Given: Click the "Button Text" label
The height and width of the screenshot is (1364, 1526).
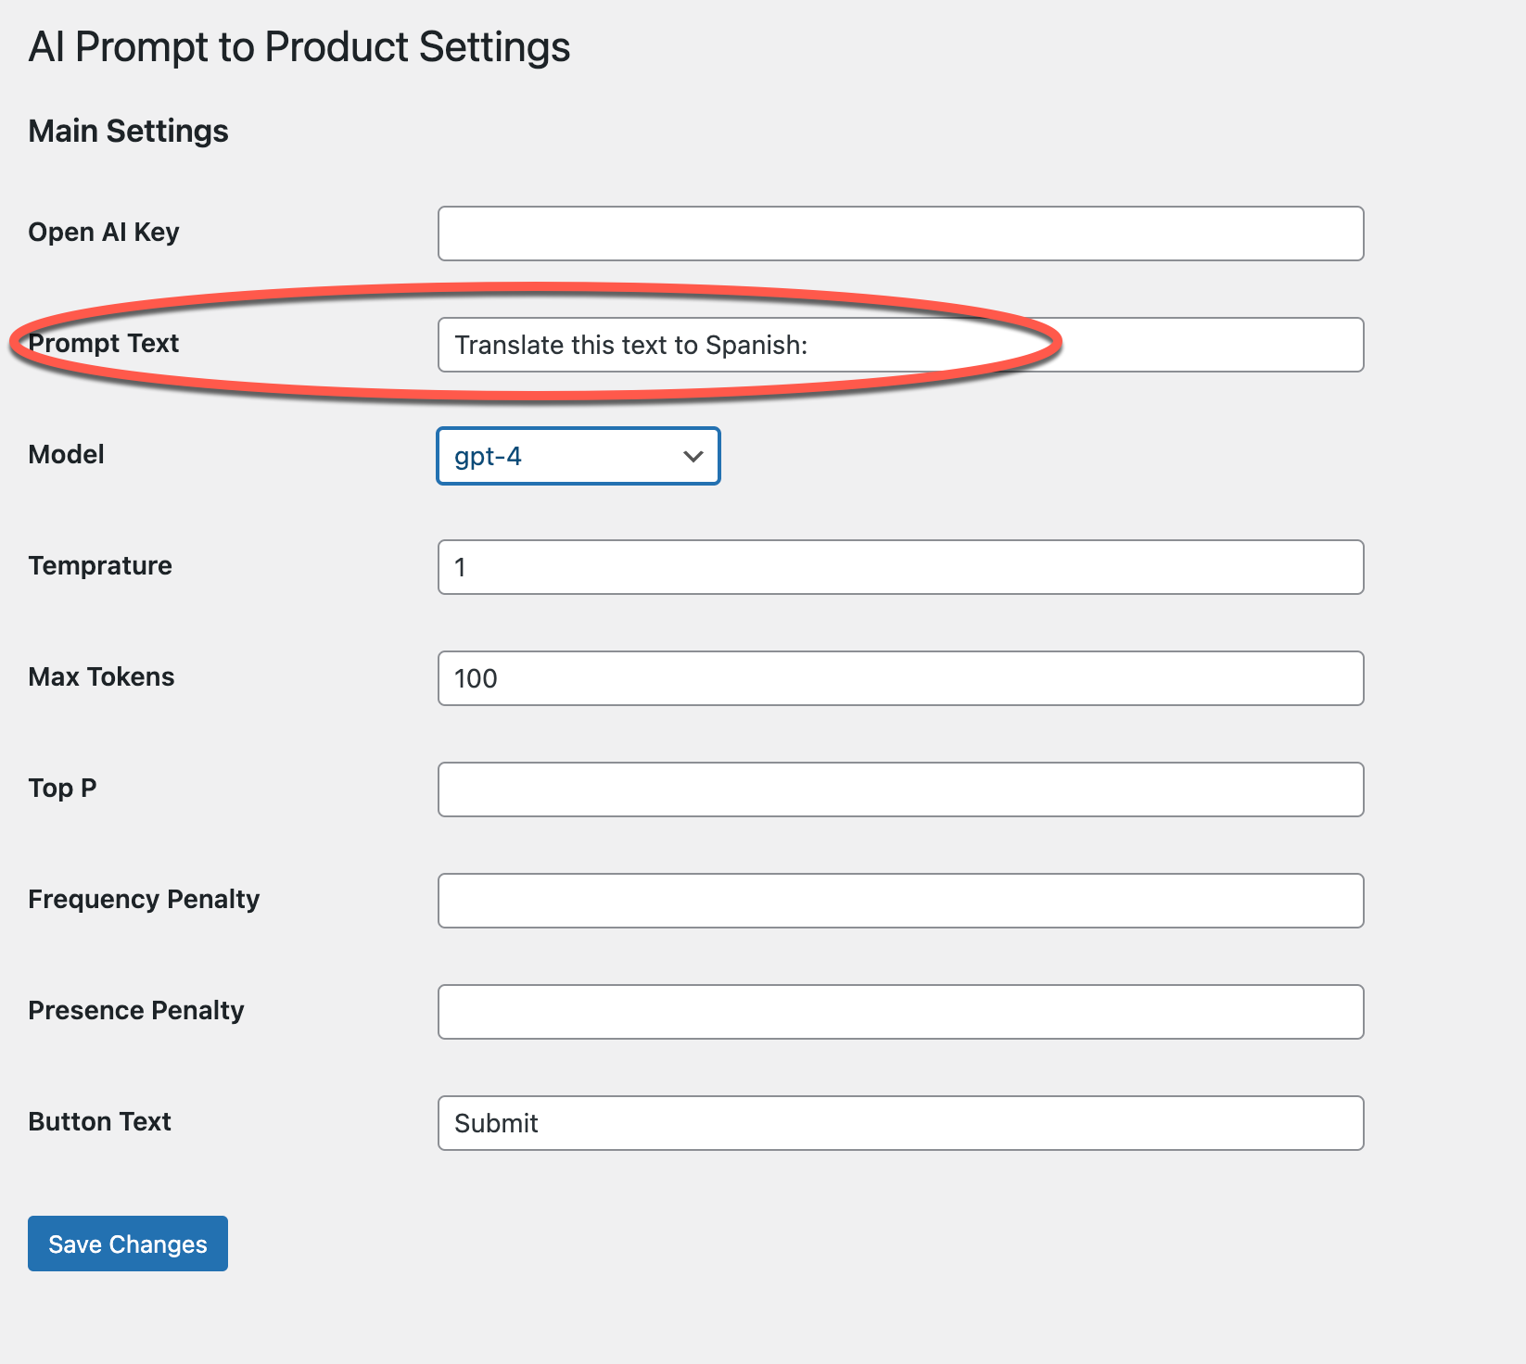Looking at the screenshot, I should [x=99, y=1121].
